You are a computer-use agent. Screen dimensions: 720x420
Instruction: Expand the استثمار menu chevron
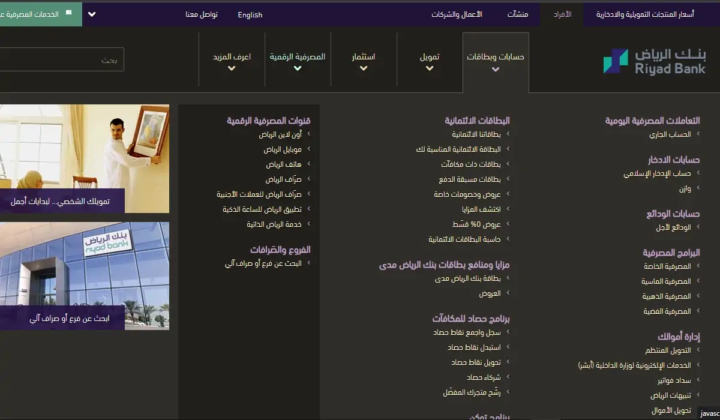364,68
